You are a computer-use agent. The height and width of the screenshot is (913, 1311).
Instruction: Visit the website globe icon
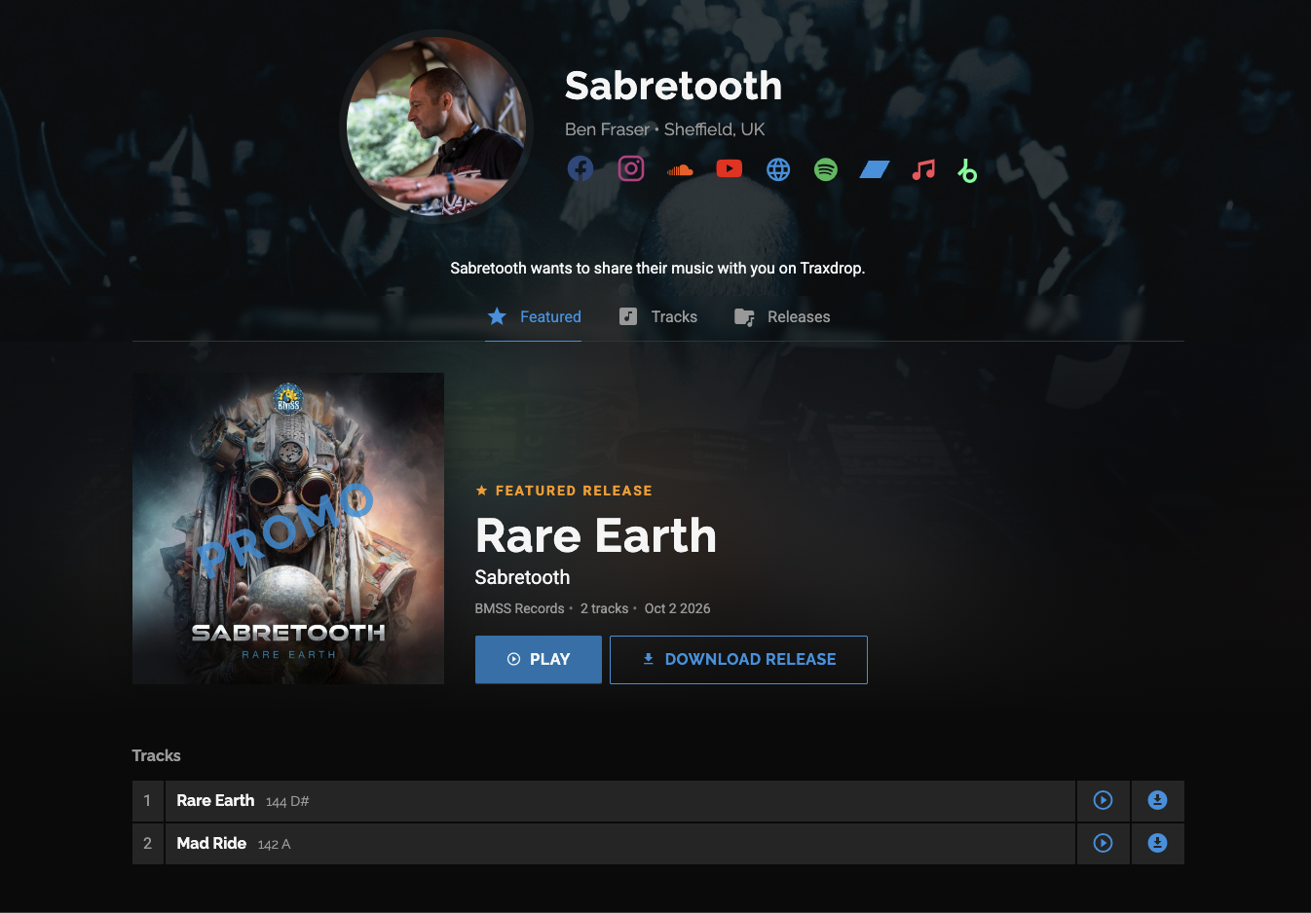778,169
